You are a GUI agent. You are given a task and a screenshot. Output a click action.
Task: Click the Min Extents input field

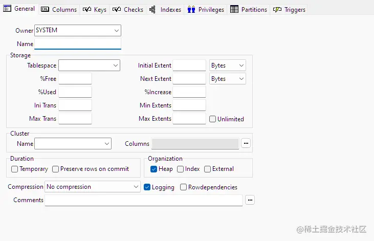[x=189, y=105]
